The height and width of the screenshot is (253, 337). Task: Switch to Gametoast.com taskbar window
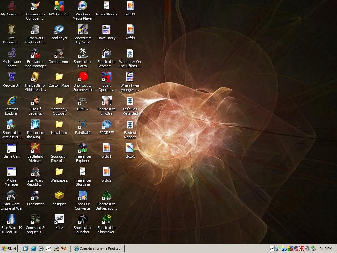(x=98, y=249)
